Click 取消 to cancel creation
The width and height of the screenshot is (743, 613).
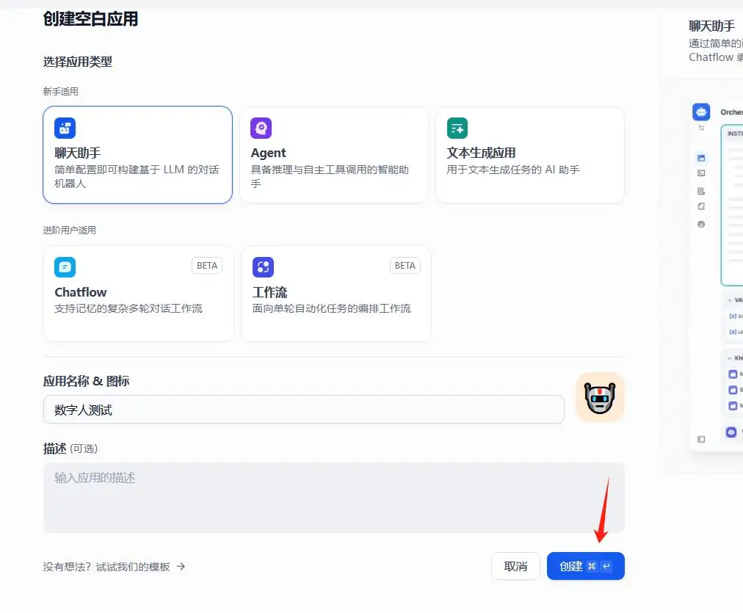click(x=515, y=566)
